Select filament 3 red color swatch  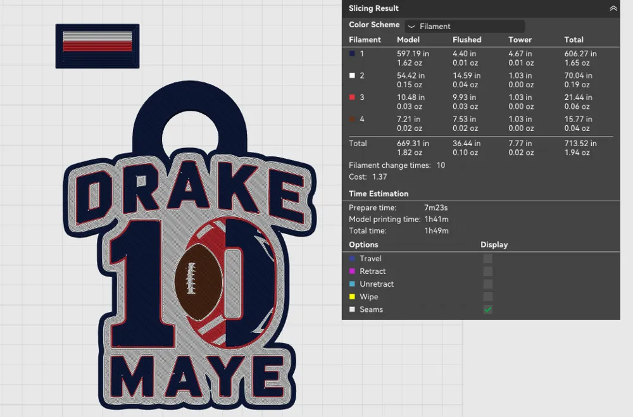point(352,97)
